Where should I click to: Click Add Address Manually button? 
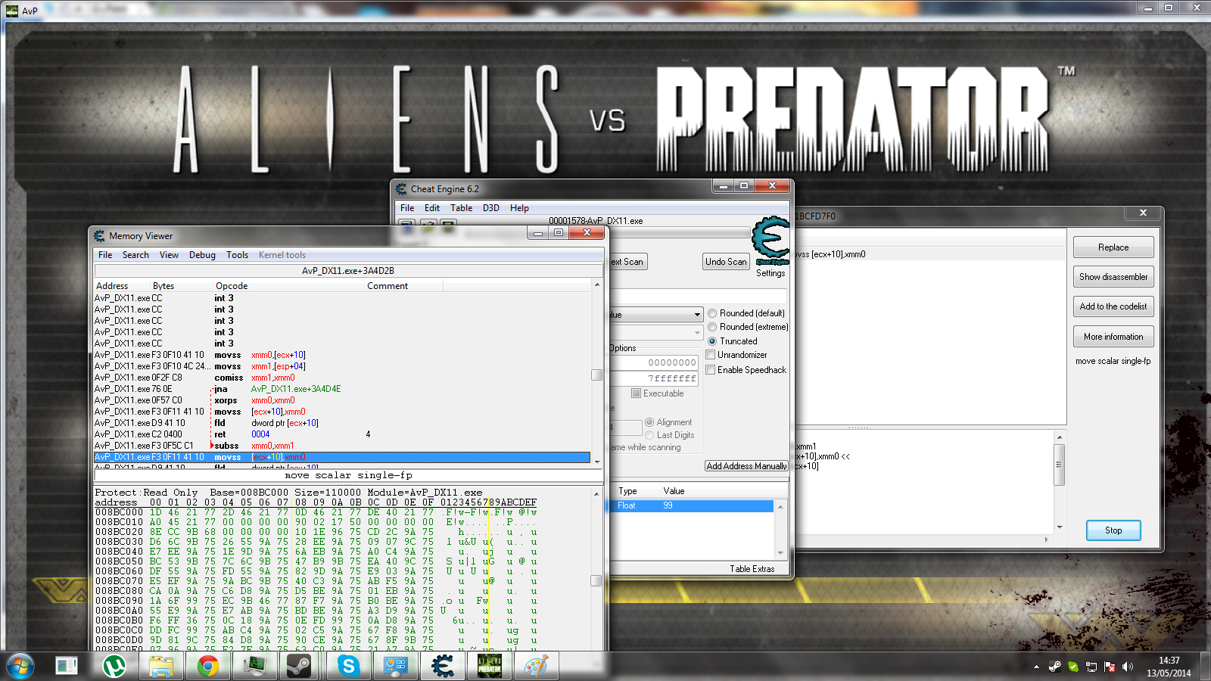(746, 466)
